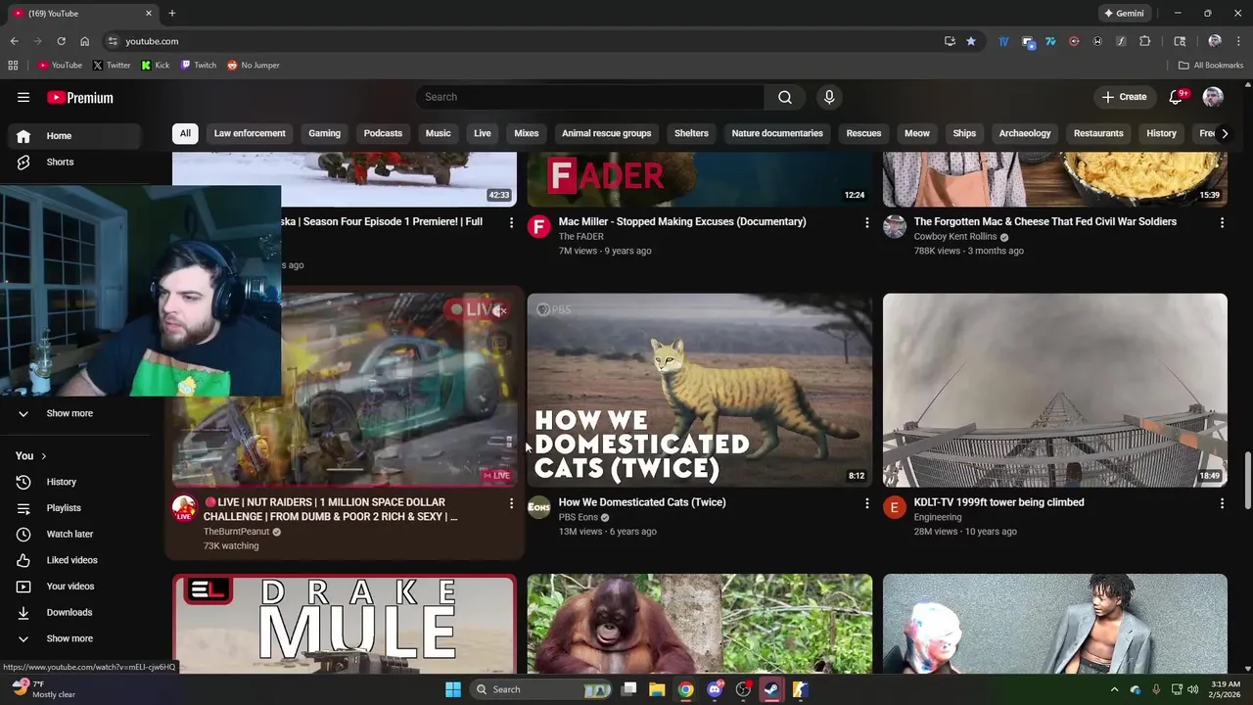The height and width of the screenshot is (705, 1253).
Task: Open Steam from the taskbar
Action: pyautogui.click(x=771, y=689)
